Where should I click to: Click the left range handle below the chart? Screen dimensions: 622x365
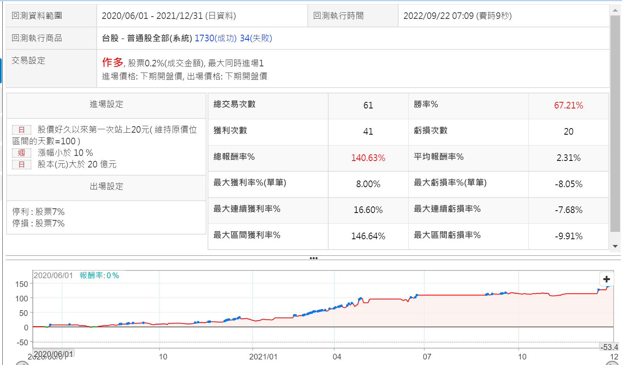click(22, 363)
